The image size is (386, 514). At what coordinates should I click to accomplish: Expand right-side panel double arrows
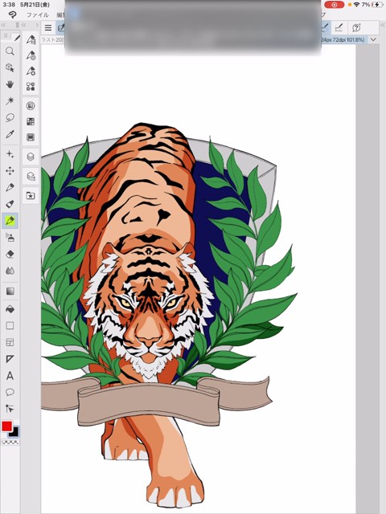pos(383,25)
